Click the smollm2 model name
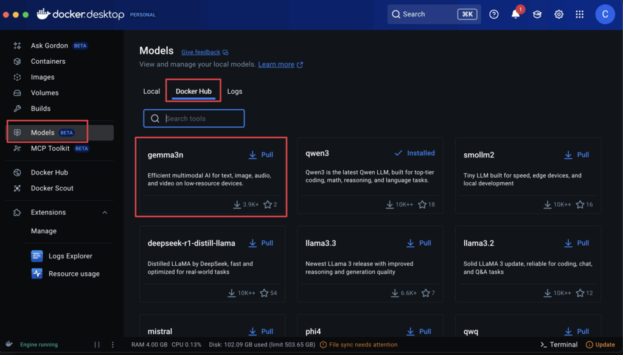 click(479, 155)
